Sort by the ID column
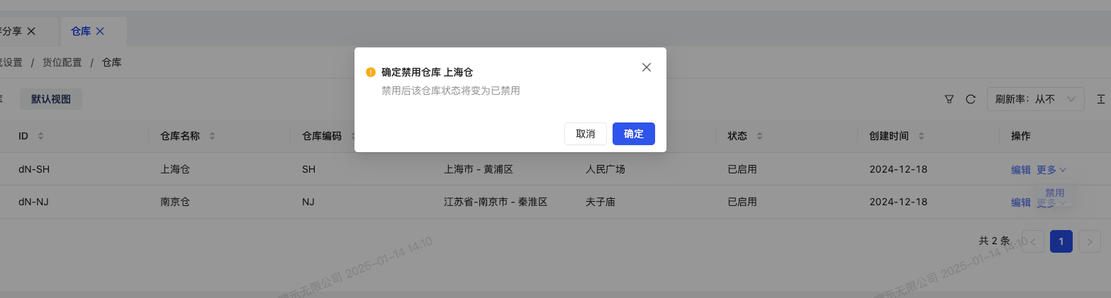The height and width of the screenshot is (298, 1111). click(x=40, y=136)
